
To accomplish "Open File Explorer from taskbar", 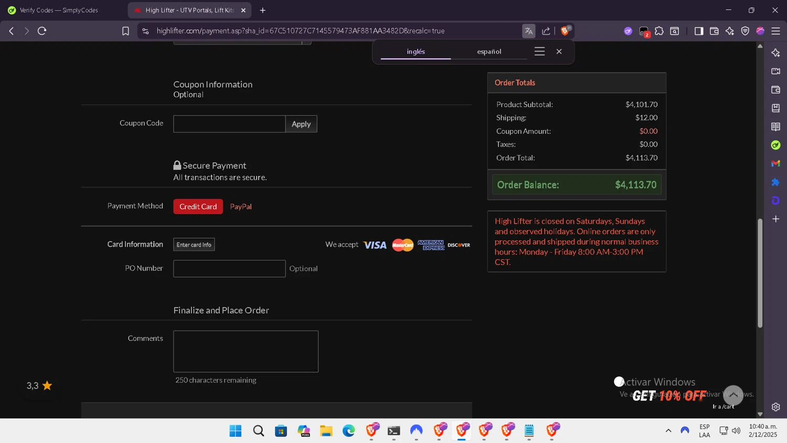I will tap(326, 431).
